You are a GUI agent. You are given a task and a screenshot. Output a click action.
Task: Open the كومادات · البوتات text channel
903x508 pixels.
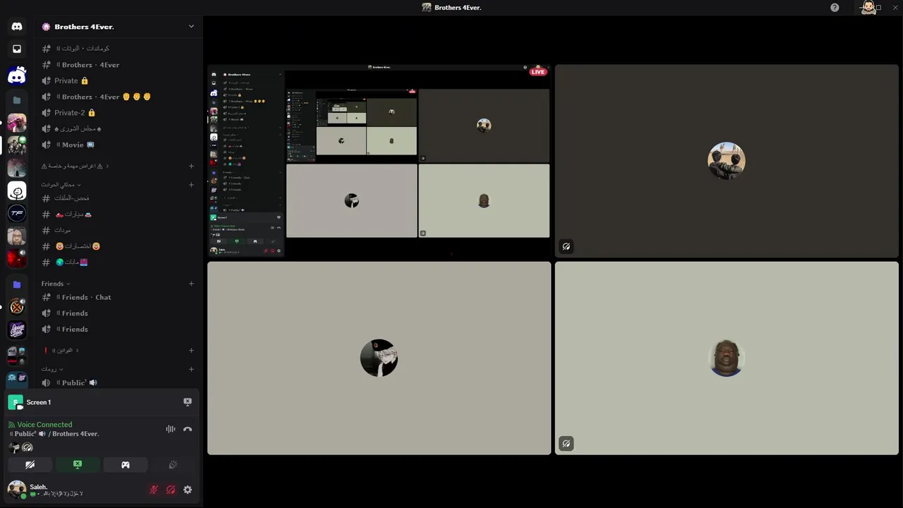pyautogui.click(x=118, y=49)
